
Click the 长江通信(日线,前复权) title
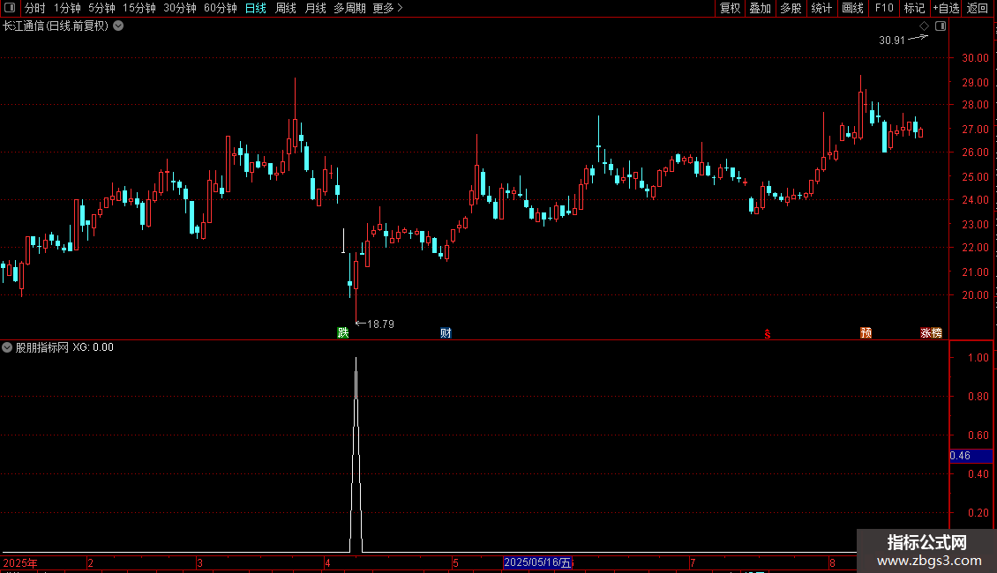pos(56,26)
